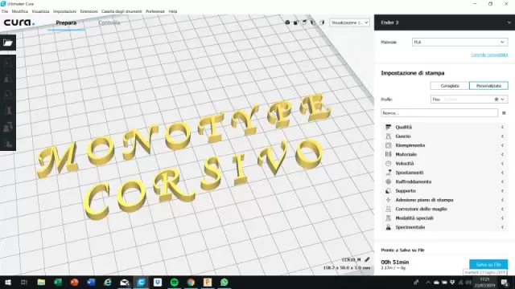Open Spotify from the taskbar

pos(174,282)
